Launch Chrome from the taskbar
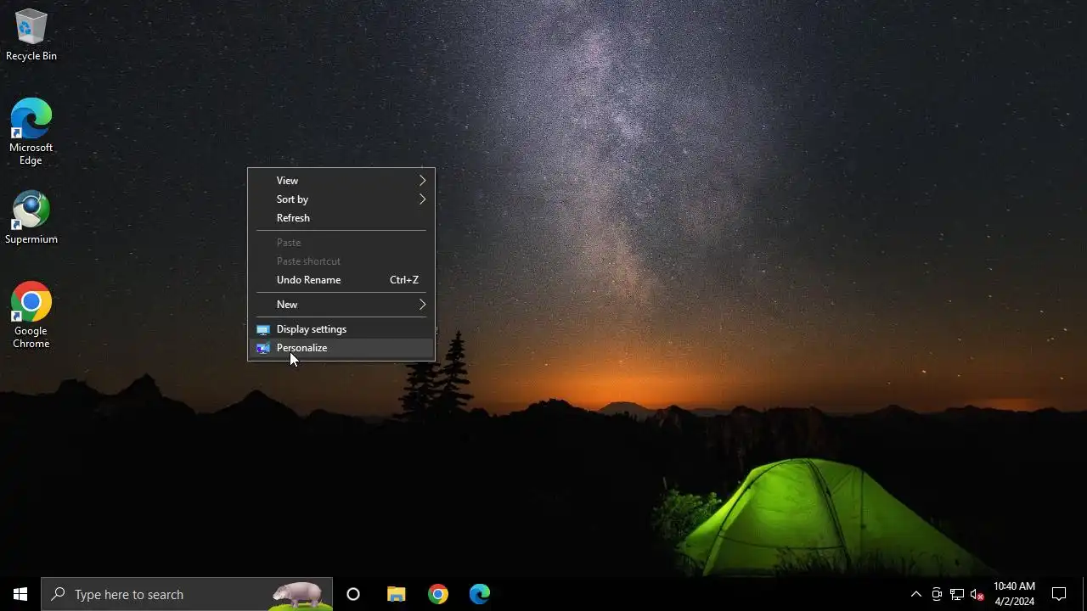 click(x=438, y=594)
